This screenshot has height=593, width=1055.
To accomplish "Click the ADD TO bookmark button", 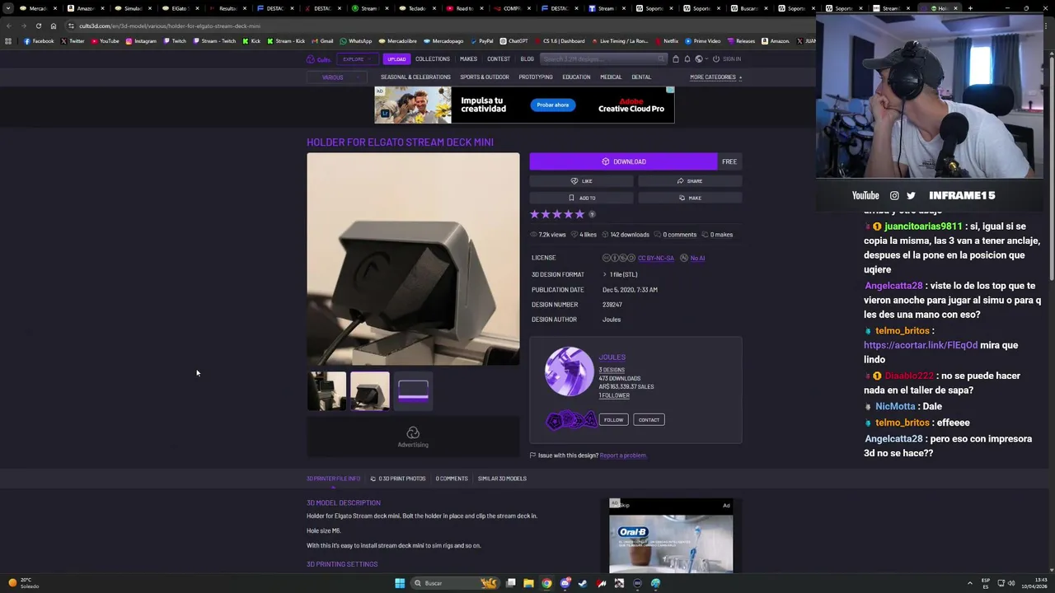I will pyautogui.click(x=582, y=198).
